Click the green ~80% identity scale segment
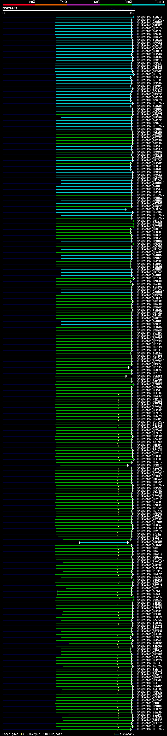The height and width of the screenshot is (736, 167). point(116,5)
